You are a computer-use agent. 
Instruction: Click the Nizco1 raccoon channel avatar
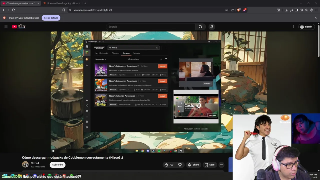pos(25,164)
